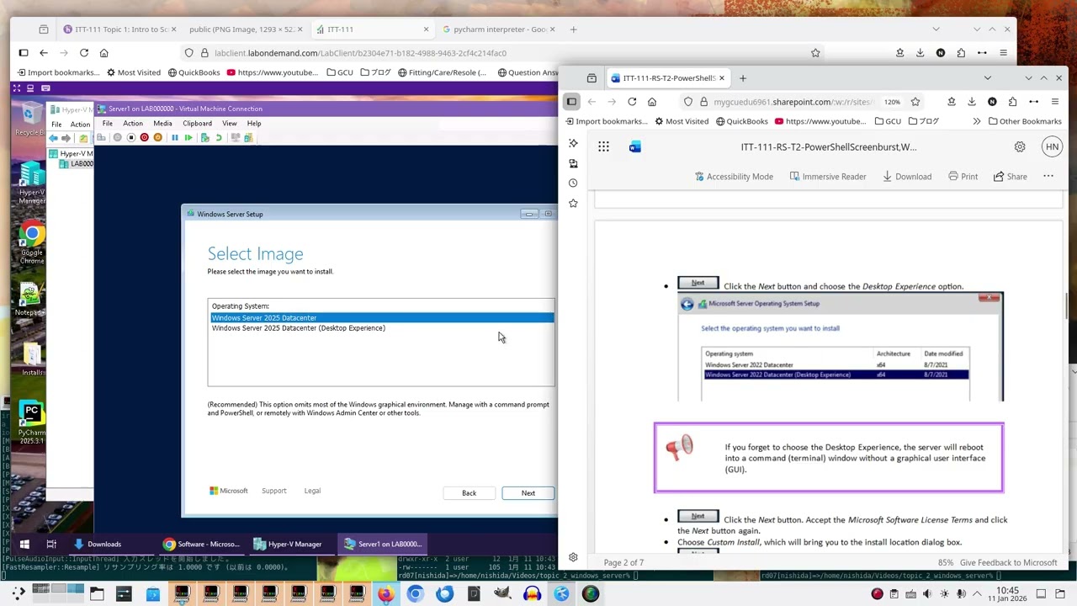The width and height of the screenshot is (1077, 606).
Task: Click lab client fullscreen icon in purple bar
Action: [17, 88]
